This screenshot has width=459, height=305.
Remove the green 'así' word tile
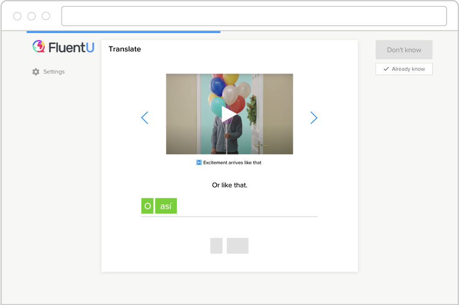(x=166, y=206)
